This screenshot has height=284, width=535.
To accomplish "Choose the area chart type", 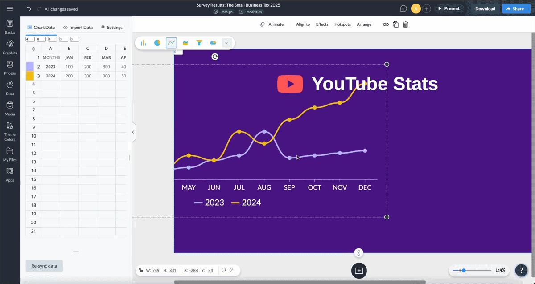I will pyautogui.click(x=185, y=43).
